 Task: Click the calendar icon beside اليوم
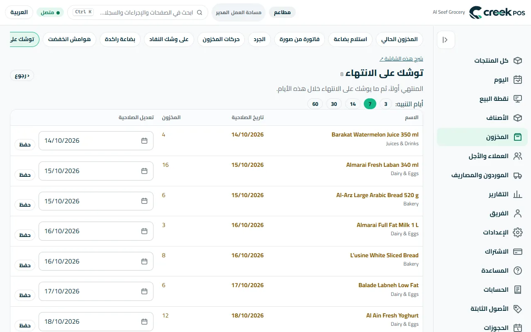pyautogui.click(x=517, y=80)
